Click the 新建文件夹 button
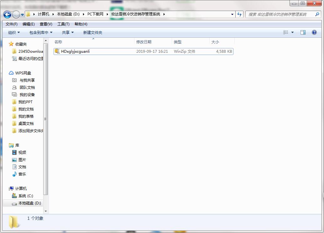The width and height of the screenshot is (324, 233). click(x=93, y=32)
